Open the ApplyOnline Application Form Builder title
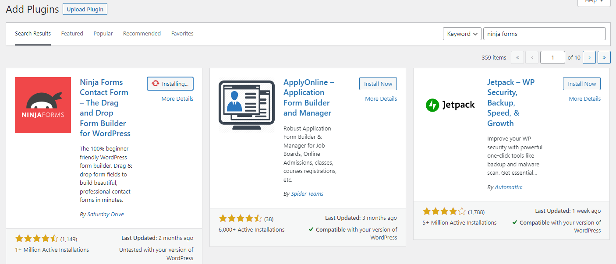The image size is (616, 264). [309, 98]
